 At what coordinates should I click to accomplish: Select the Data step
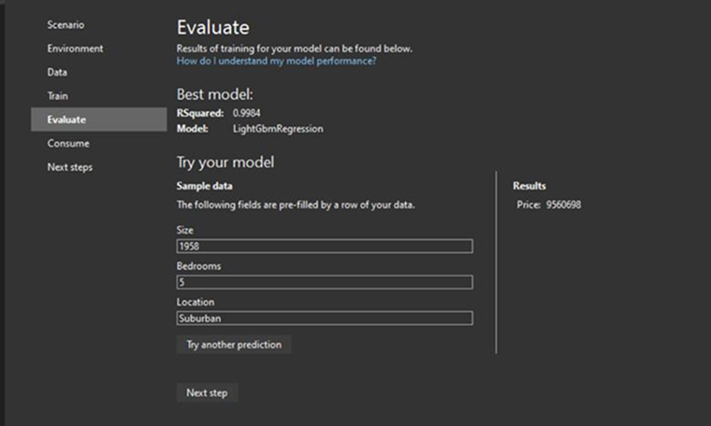click(x=57, y=72)
